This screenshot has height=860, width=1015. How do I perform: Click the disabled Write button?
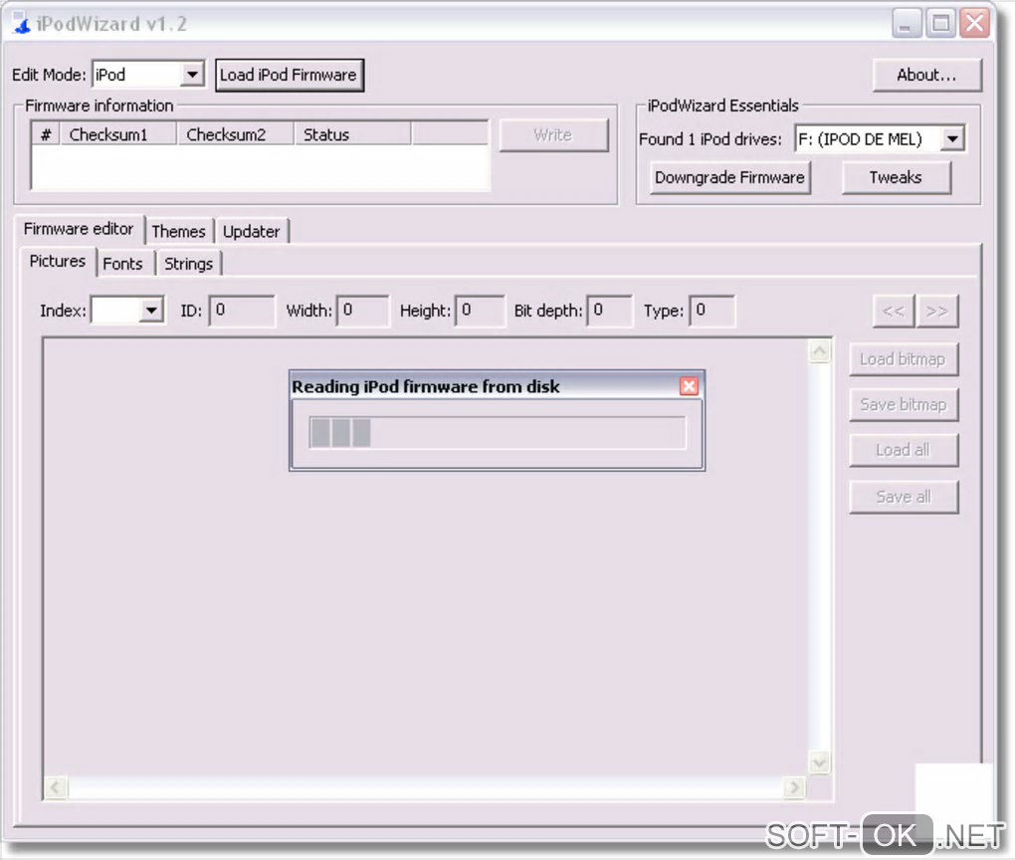(x=553, y=134)
